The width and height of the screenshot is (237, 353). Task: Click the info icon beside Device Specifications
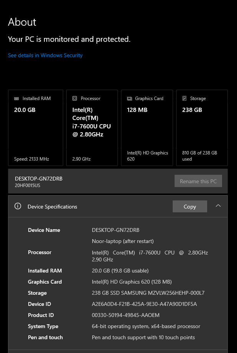[18, 206]
